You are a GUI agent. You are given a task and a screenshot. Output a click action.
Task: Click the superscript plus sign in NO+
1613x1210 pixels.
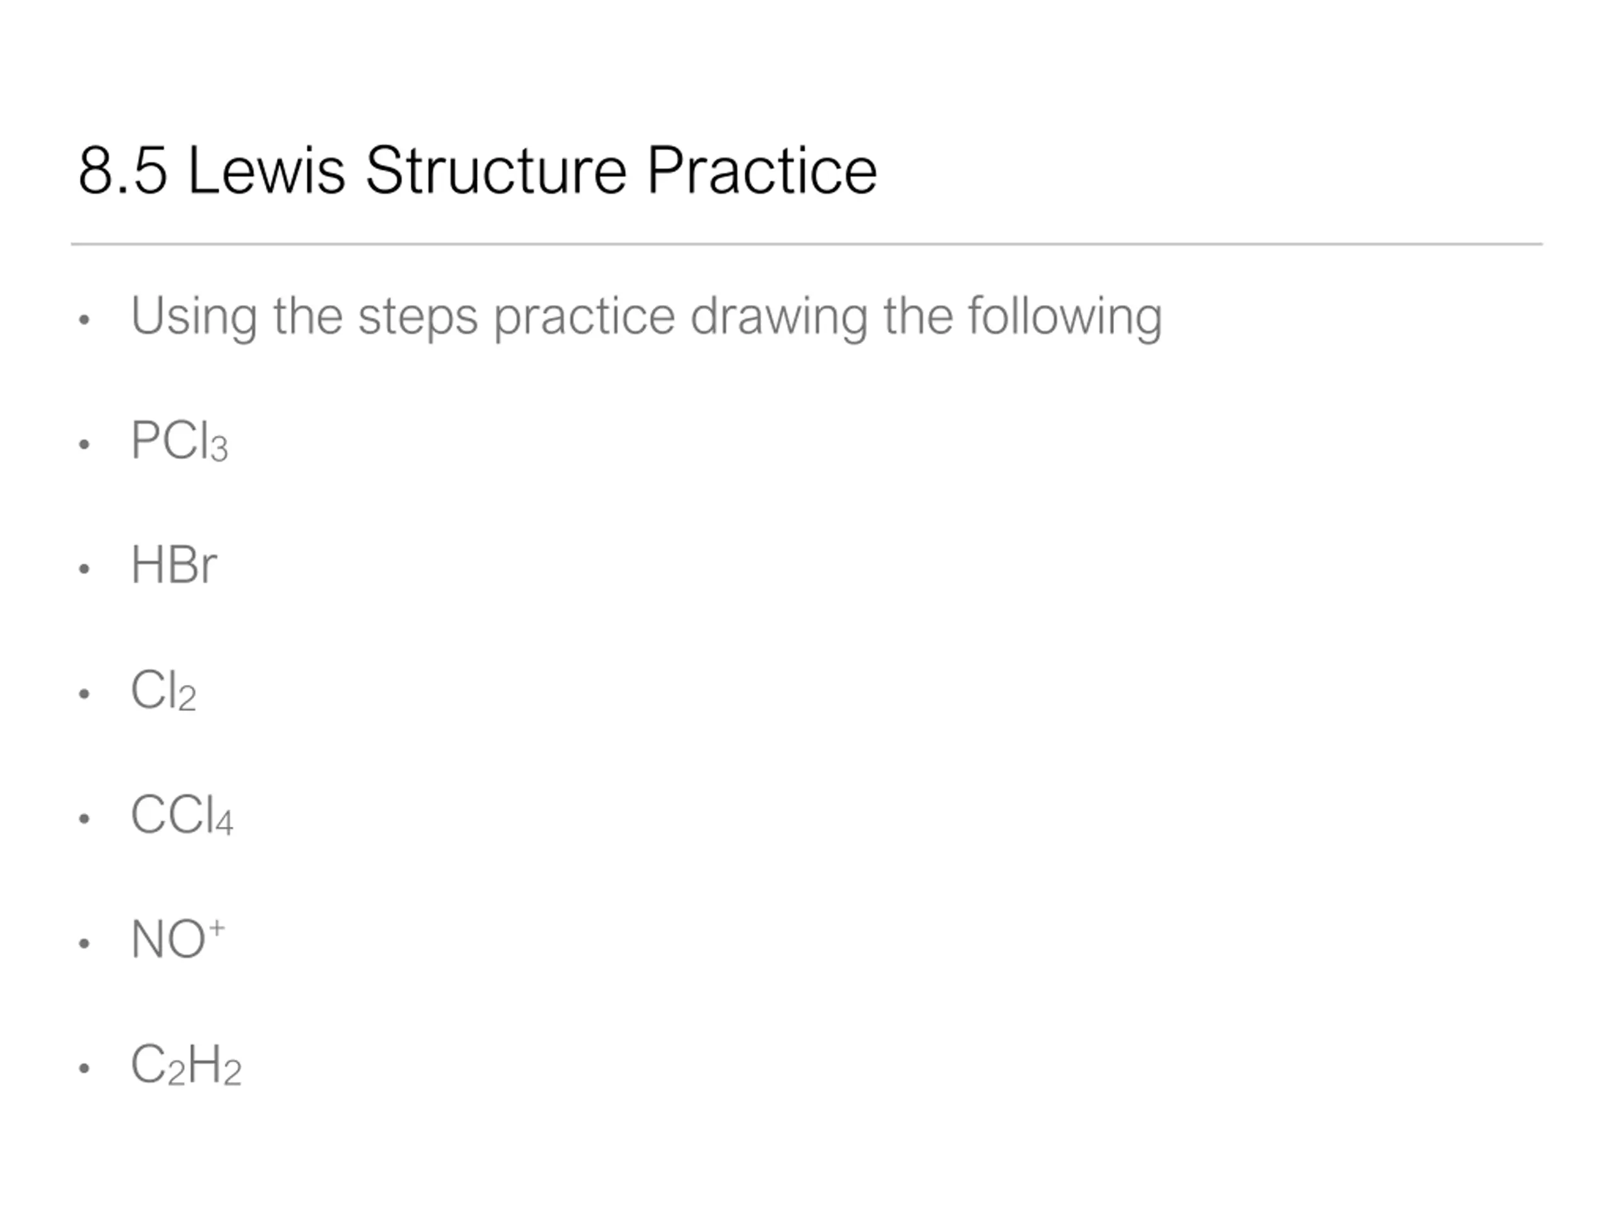pyautogui.click(x=217, y=928)
